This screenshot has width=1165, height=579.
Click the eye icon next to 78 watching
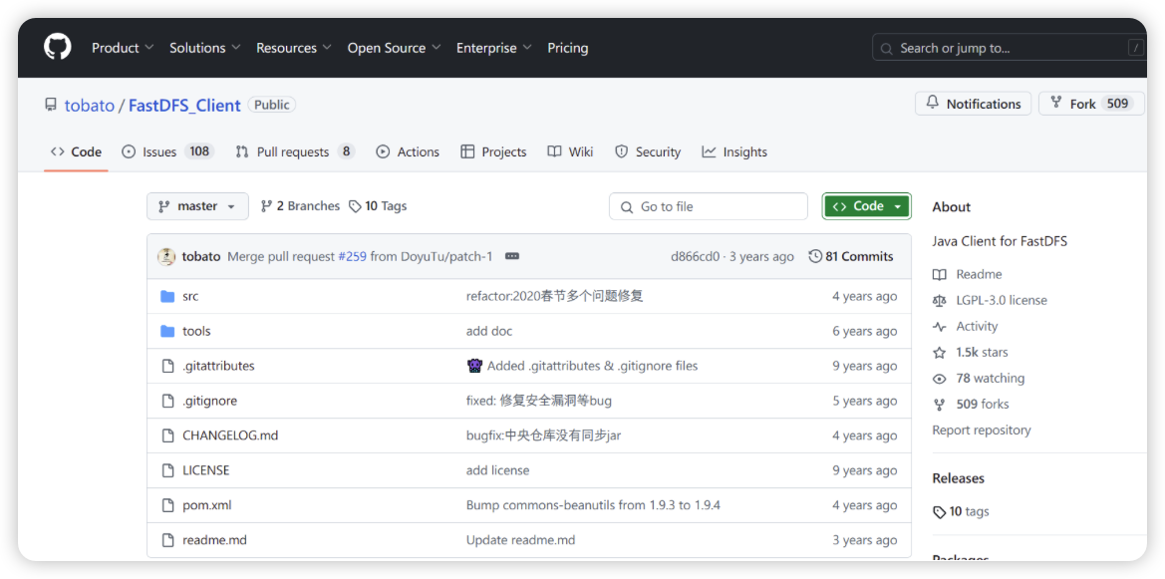(940, 379)
